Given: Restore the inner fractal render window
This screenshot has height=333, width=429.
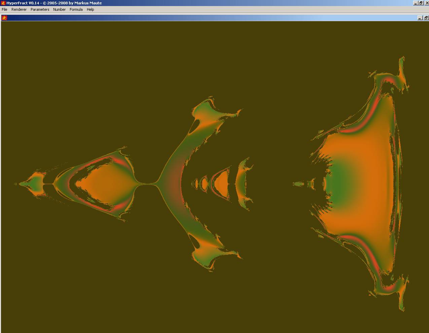Looking at the screenshot, I should 426,18.
